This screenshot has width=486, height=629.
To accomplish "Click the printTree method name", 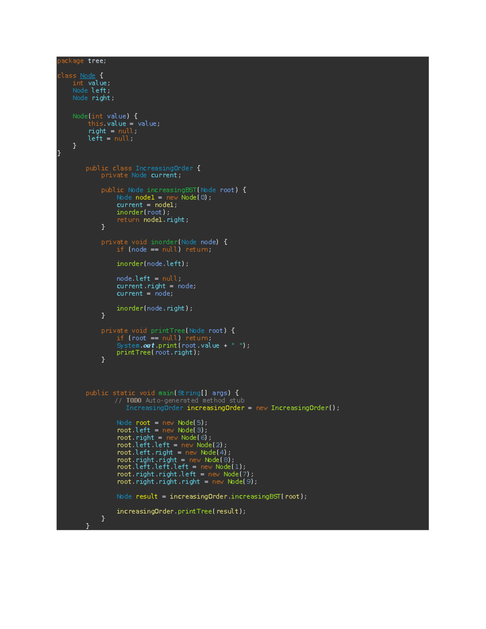I will point(168,330).
